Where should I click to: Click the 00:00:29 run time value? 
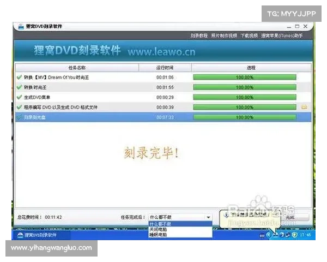165,97
